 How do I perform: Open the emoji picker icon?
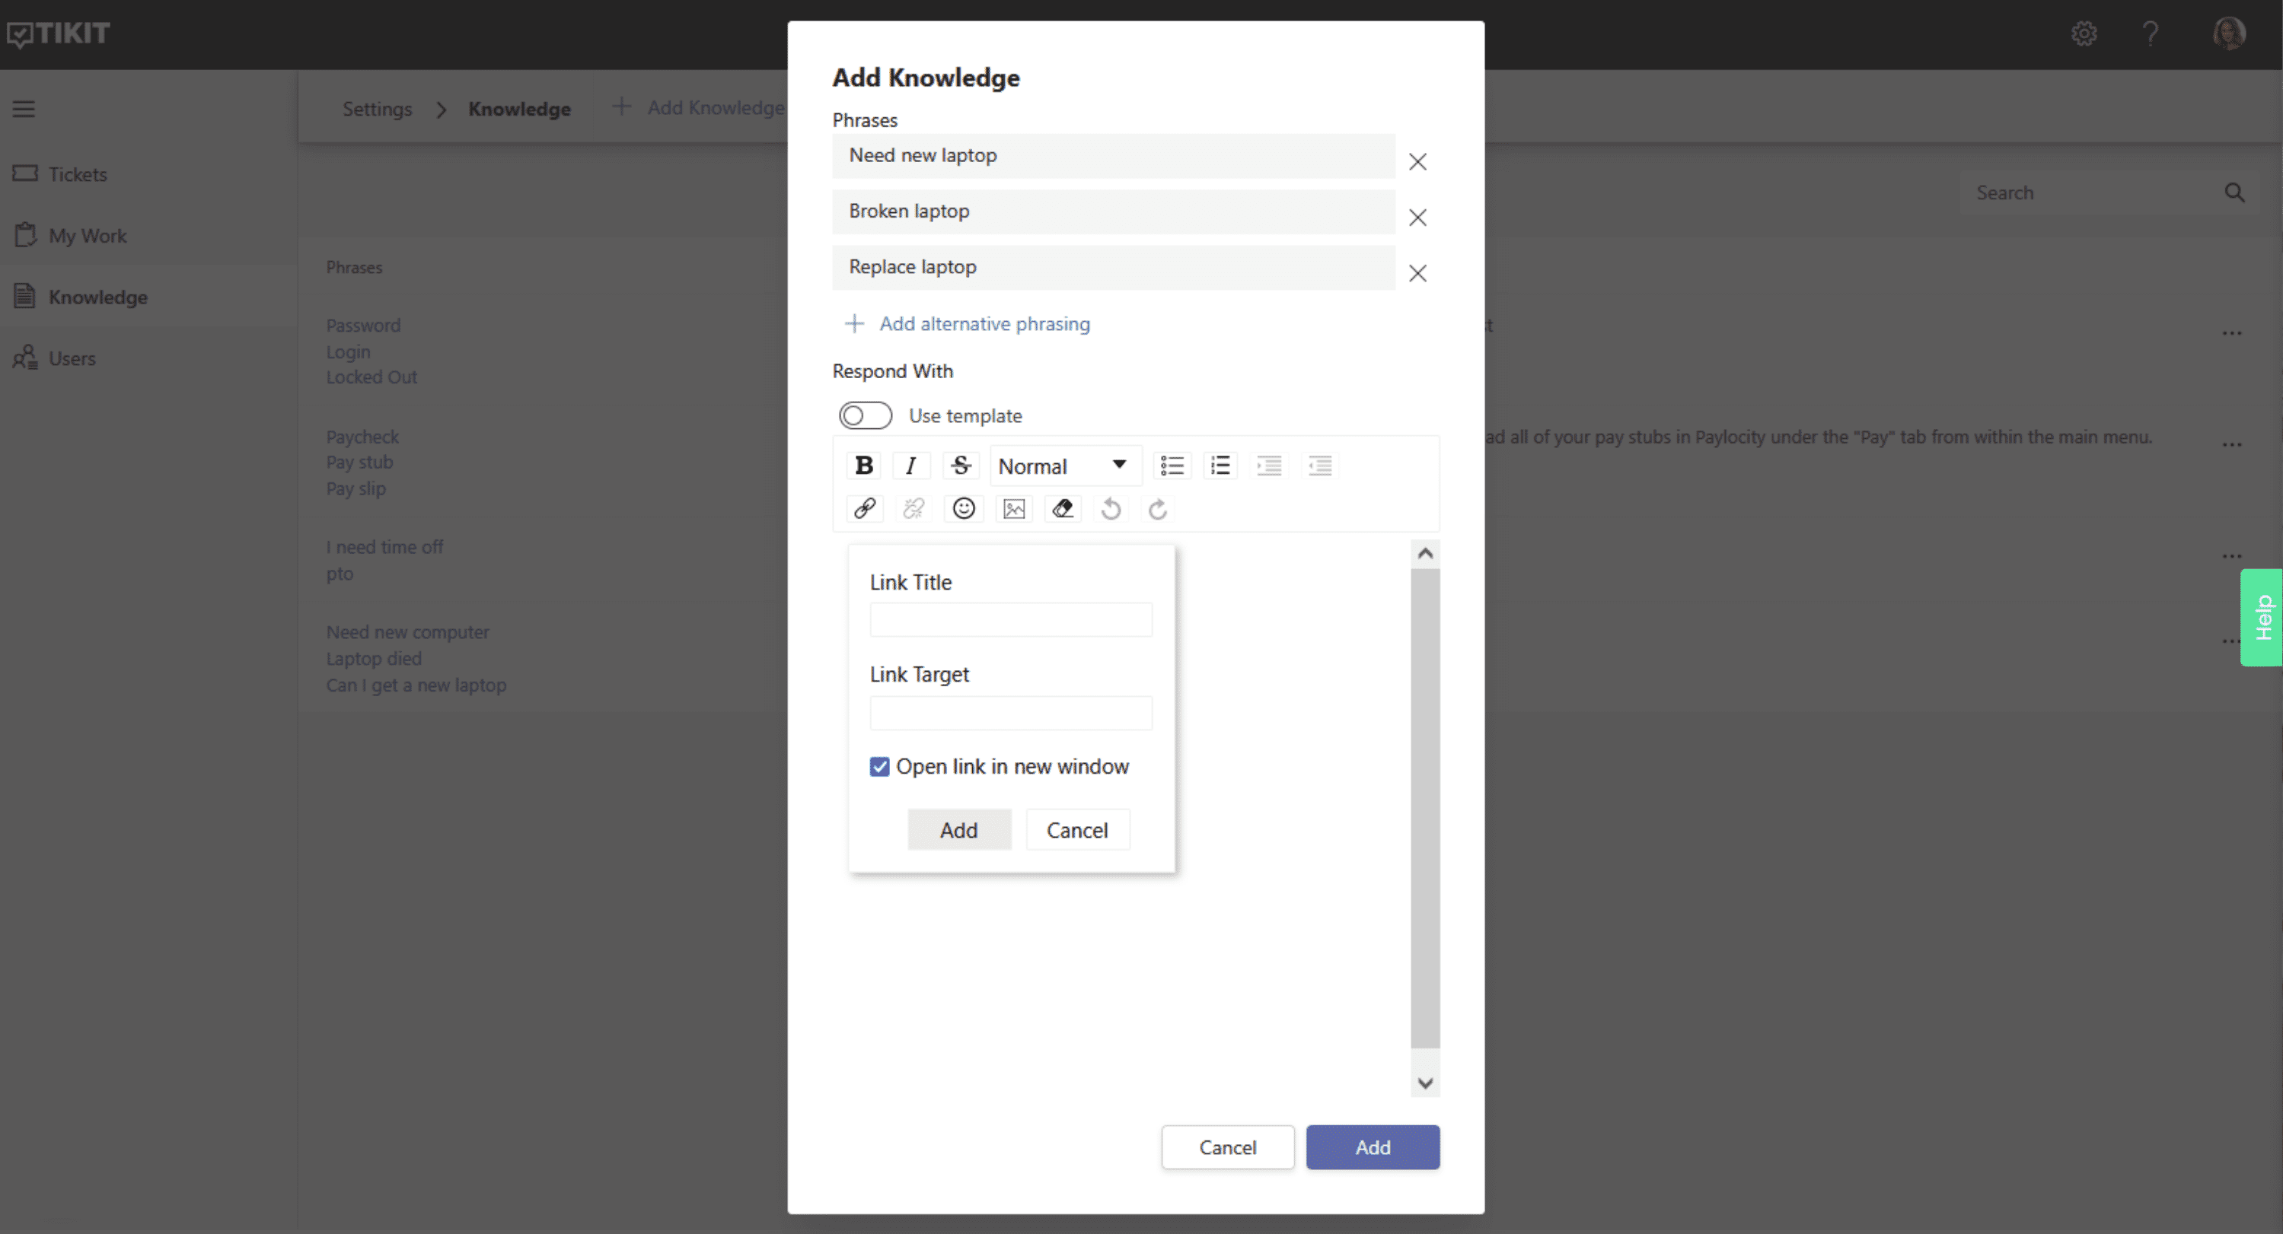pos(963,508)
